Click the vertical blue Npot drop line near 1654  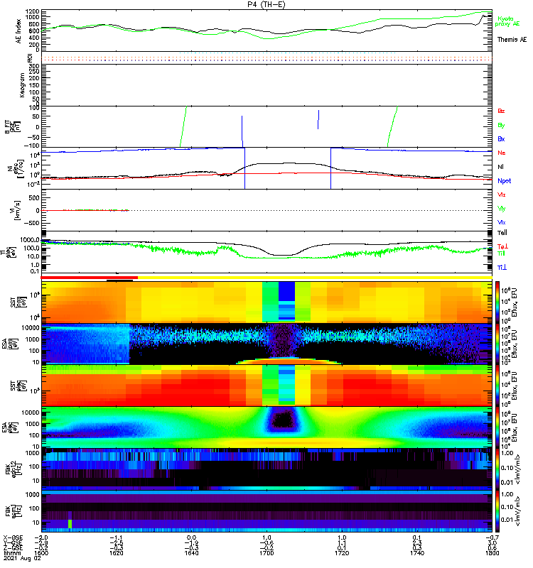pos(244,168)
